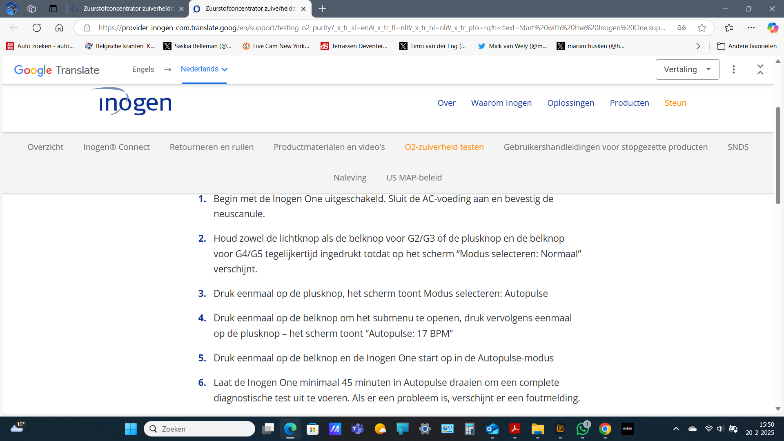784x441 pixels.
Task: Click the translate page icon in address bar
Action: tap(682, 28)
